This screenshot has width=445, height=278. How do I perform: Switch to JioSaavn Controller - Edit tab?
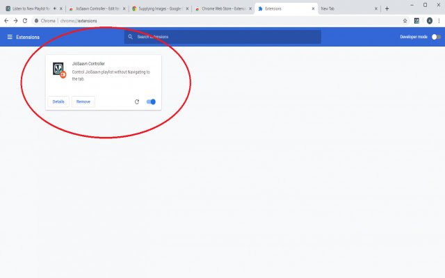pyautogui.click(x=97, y=9)
